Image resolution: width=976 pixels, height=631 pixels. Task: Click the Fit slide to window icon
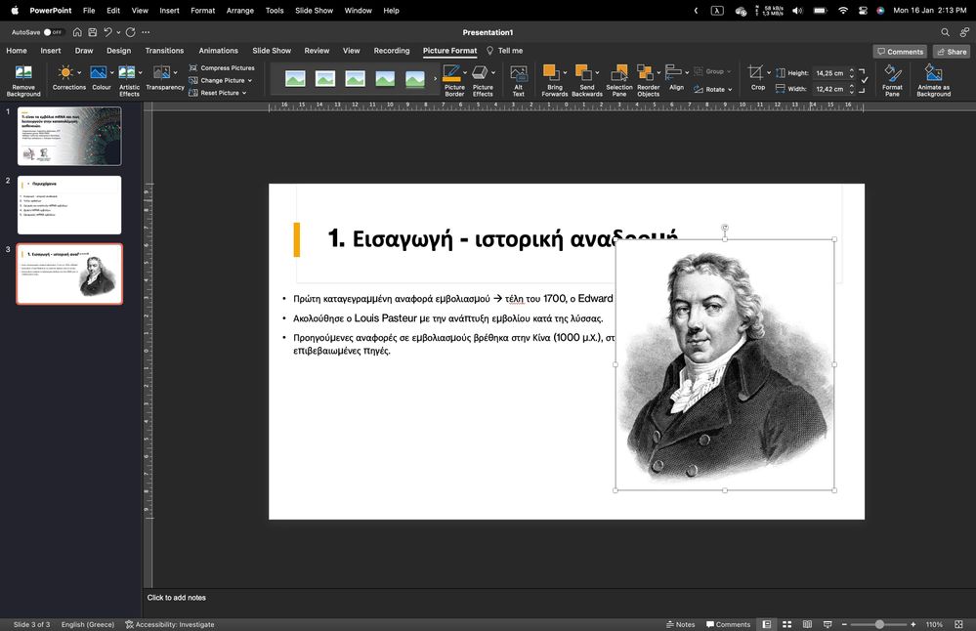click(958, 624)
